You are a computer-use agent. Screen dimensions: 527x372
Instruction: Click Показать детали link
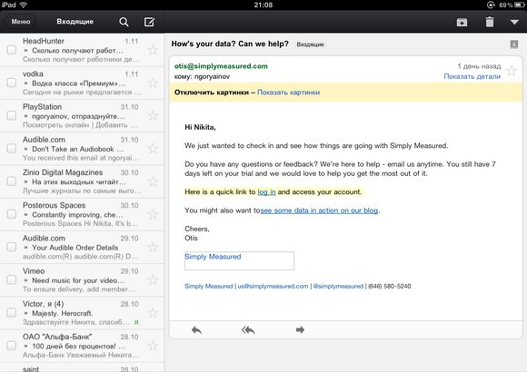tap(472, 76)
